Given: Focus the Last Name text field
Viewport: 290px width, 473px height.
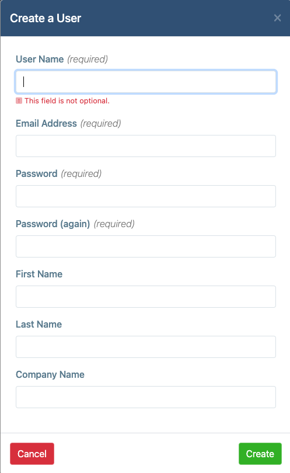Looking at the screenshot, I should click(146, 347).
